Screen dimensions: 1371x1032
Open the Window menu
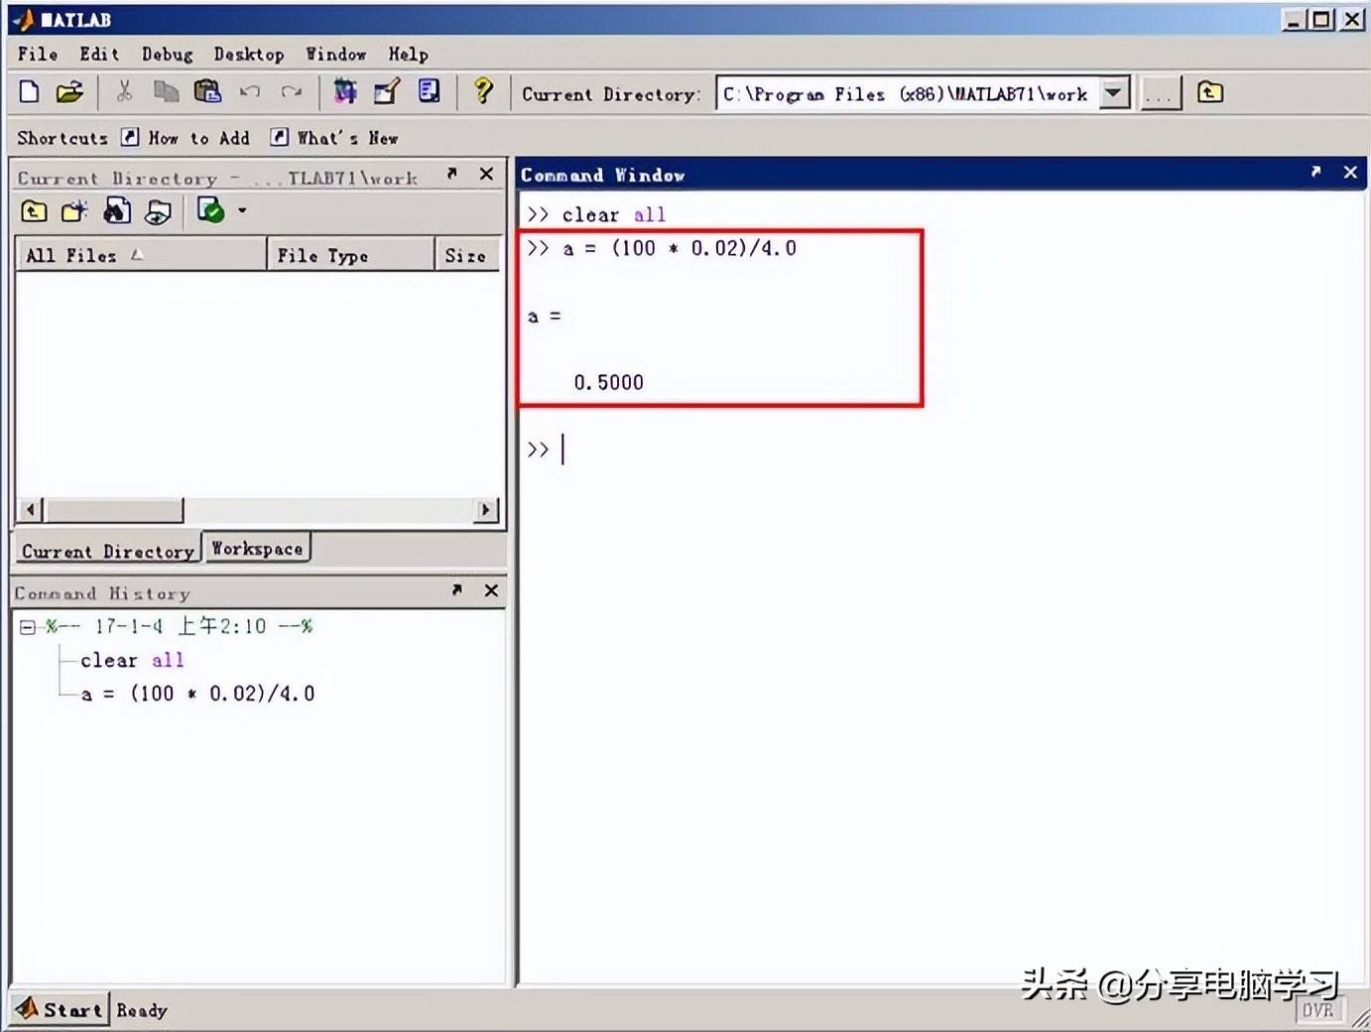click(335, 54)
